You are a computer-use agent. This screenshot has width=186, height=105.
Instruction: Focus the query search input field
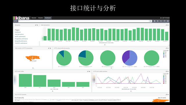point(84,21)
